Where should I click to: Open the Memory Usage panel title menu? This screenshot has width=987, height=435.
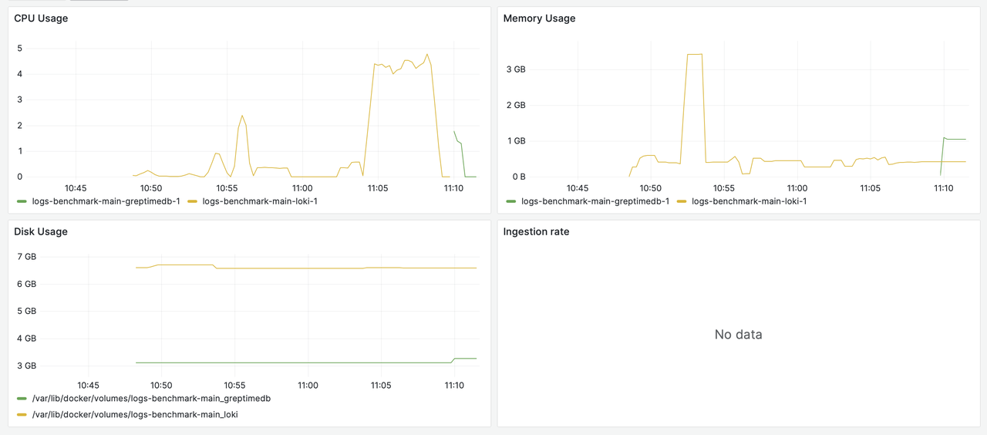point(539,19)
